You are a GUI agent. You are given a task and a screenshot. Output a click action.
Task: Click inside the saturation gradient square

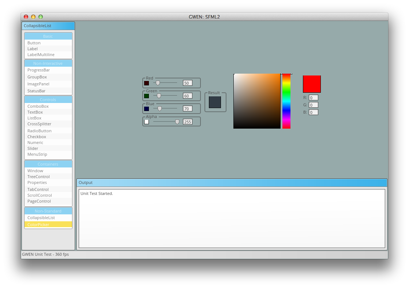tap(256, 101)
